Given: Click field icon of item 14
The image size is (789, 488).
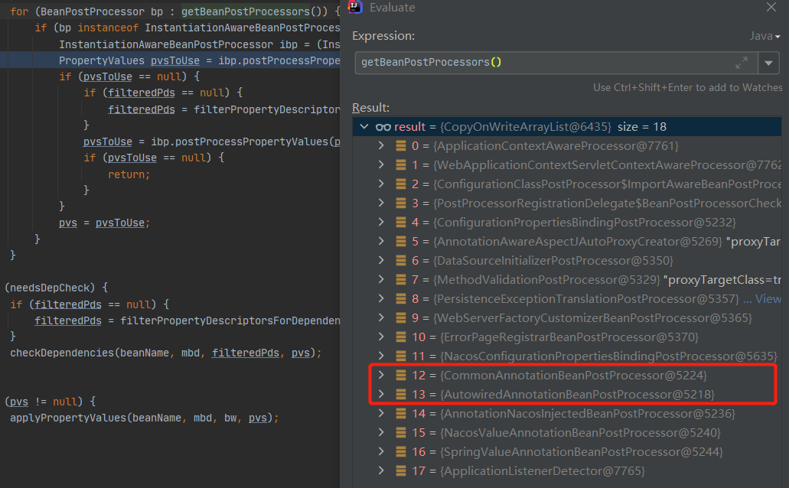Looking at the screenshot, I should pyautogui.click(x=400, y=414).
